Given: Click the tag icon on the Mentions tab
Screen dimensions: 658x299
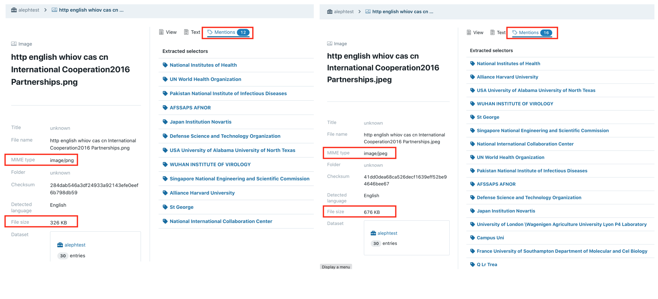Looking at the screenshot, I should click(x=210, y=32).
